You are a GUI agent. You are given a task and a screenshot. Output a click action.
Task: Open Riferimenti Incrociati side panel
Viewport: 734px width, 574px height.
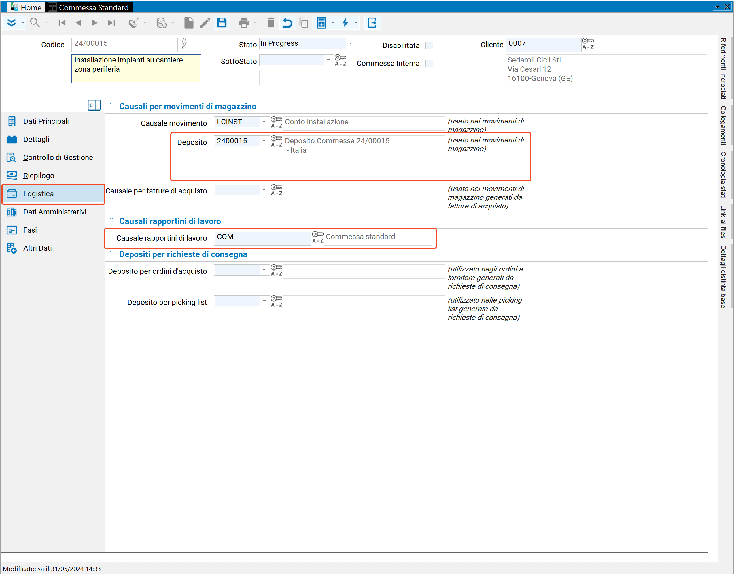tap(723, 68)
